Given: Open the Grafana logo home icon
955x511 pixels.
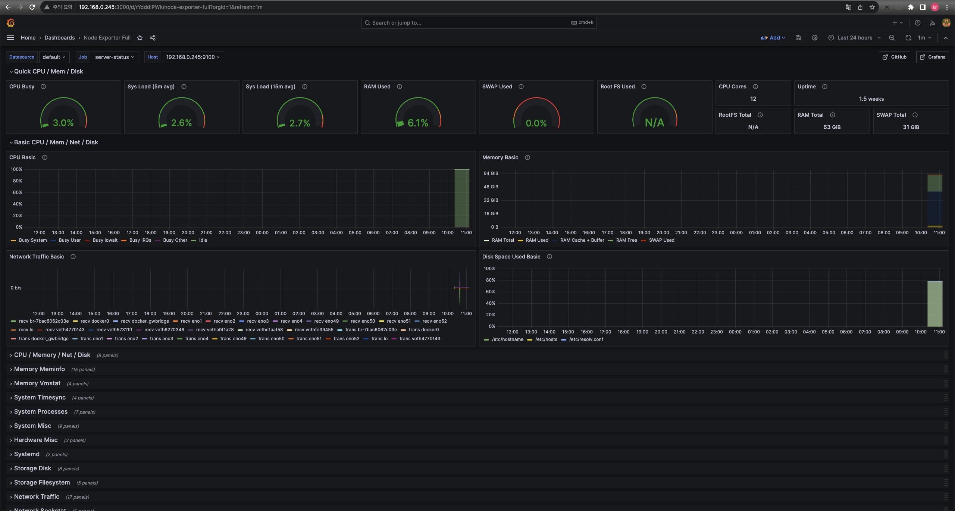Looking at the screenshot, I should (x=10, y=23).
